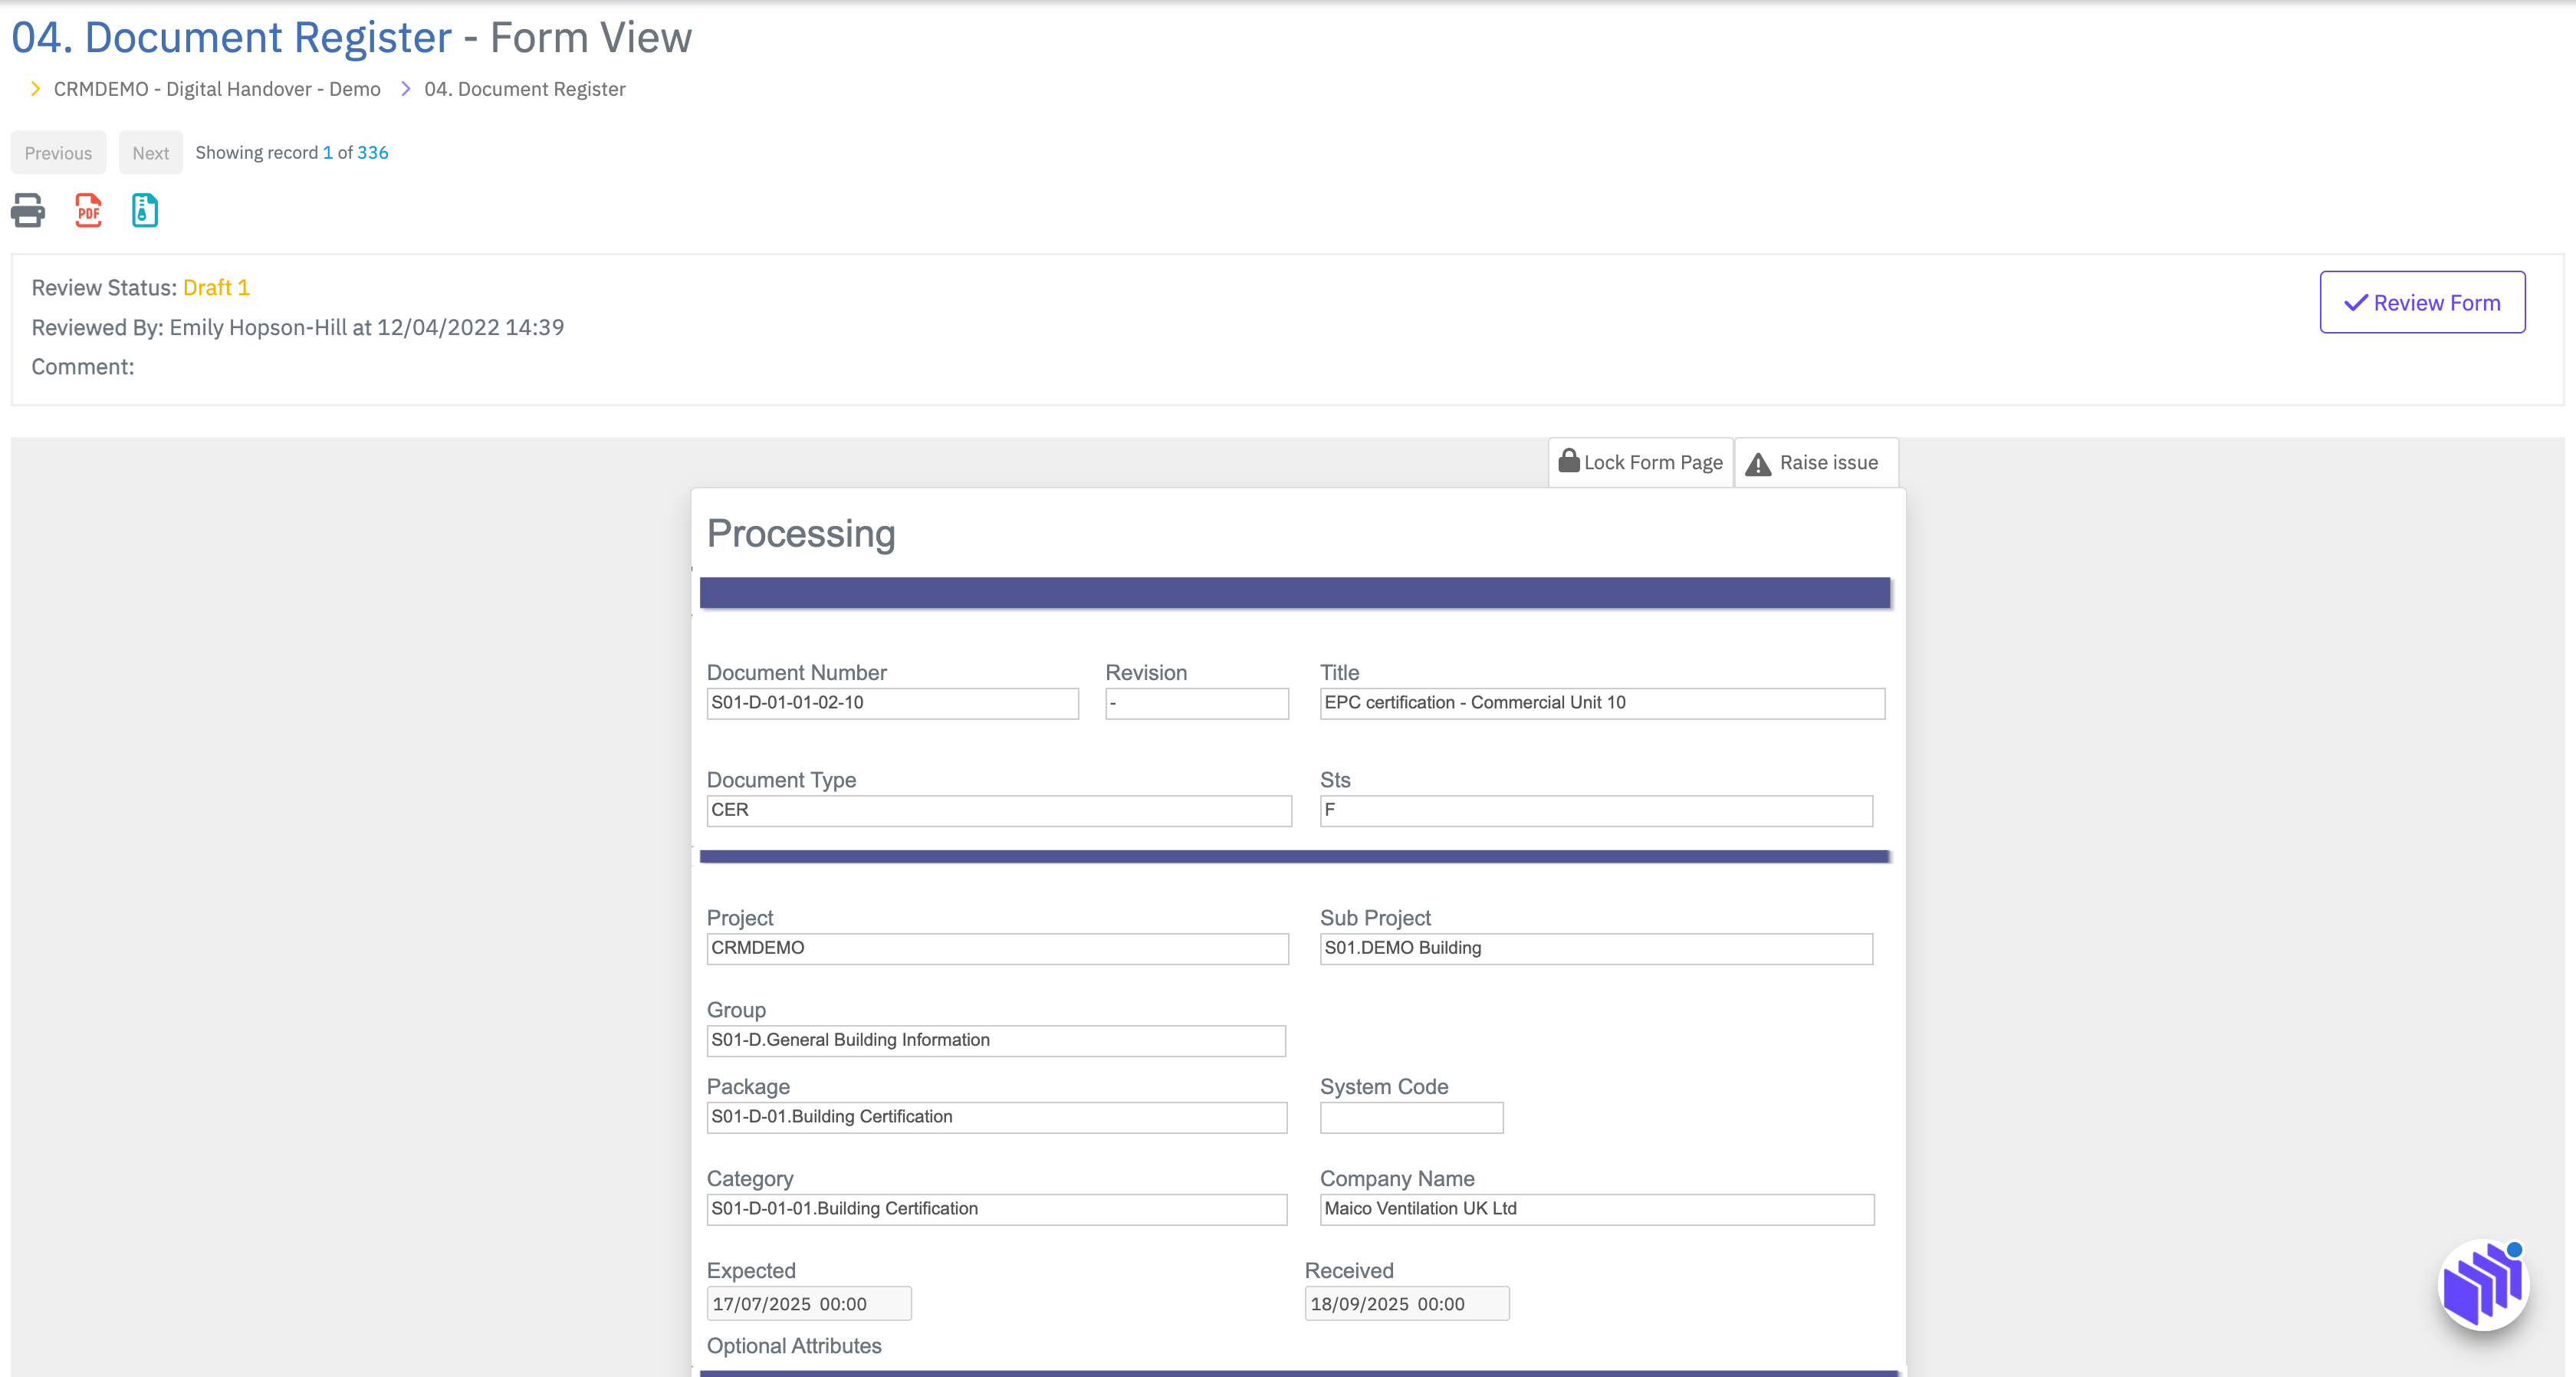The height and width of the screenshot is (1377, 2576).
Task: Open the 336 total records link
Action: pyautogui.click(x=374, y=152)
